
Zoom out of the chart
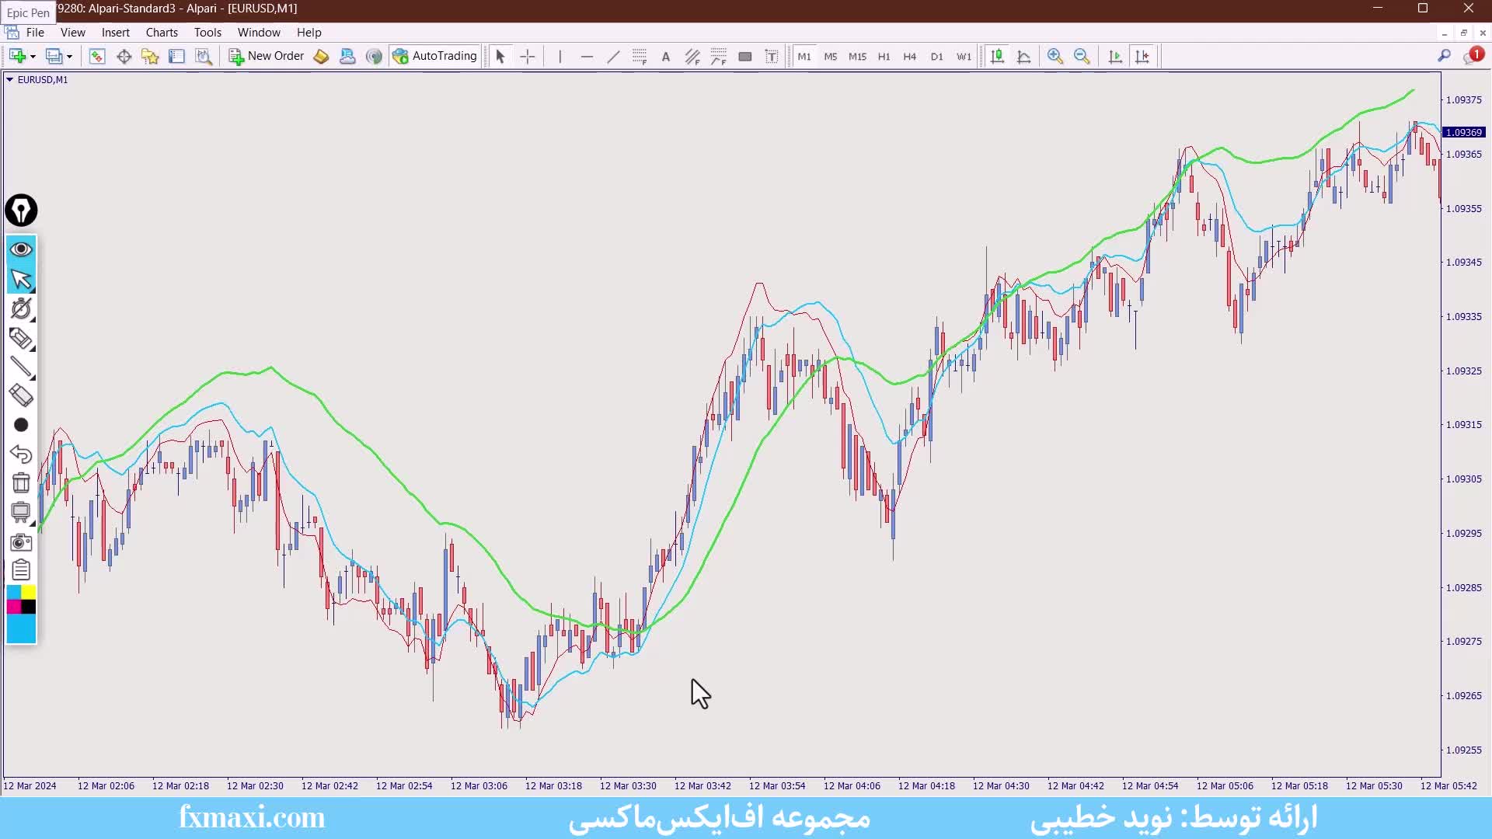1081,56
